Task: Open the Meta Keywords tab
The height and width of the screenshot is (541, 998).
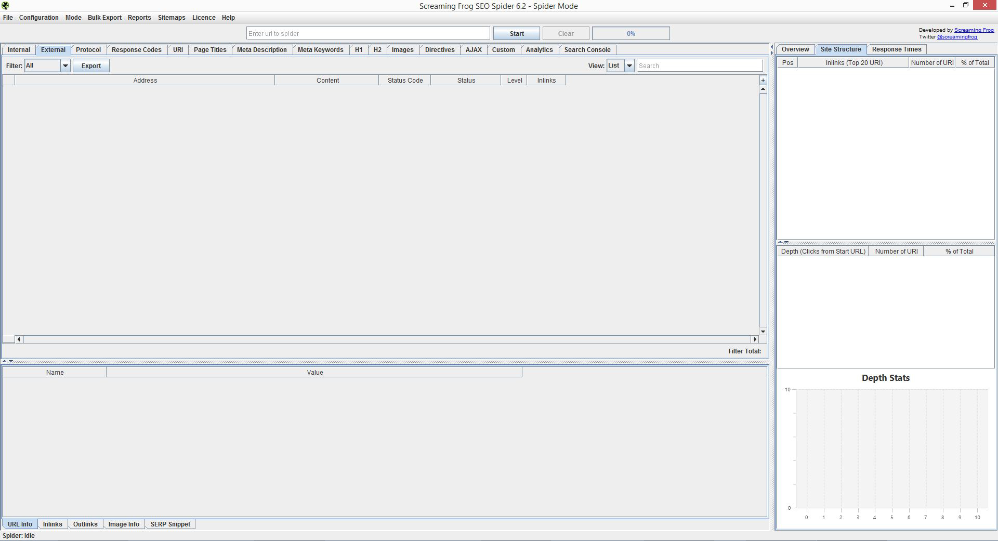Action: pyautogui.click(x=321, y=50)
